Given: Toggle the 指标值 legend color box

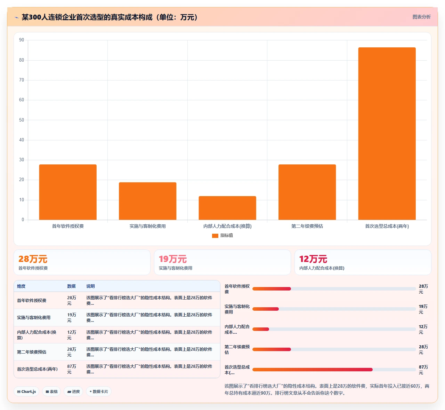Looking at the screenshot, I should point(215,236).
